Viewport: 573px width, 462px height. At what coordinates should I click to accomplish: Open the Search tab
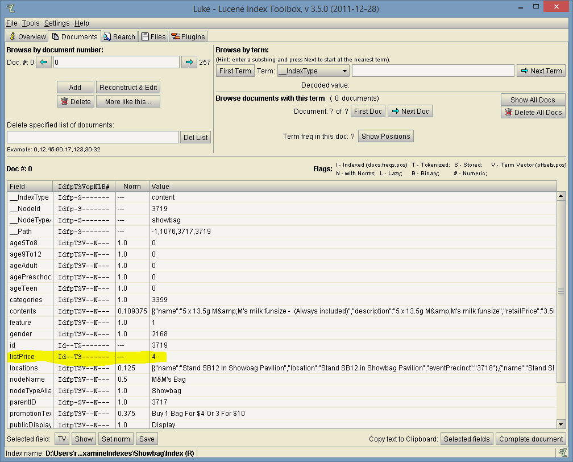(119, 36)
